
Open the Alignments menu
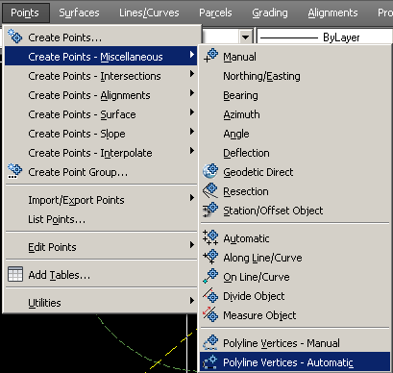[x=332, y=12]
